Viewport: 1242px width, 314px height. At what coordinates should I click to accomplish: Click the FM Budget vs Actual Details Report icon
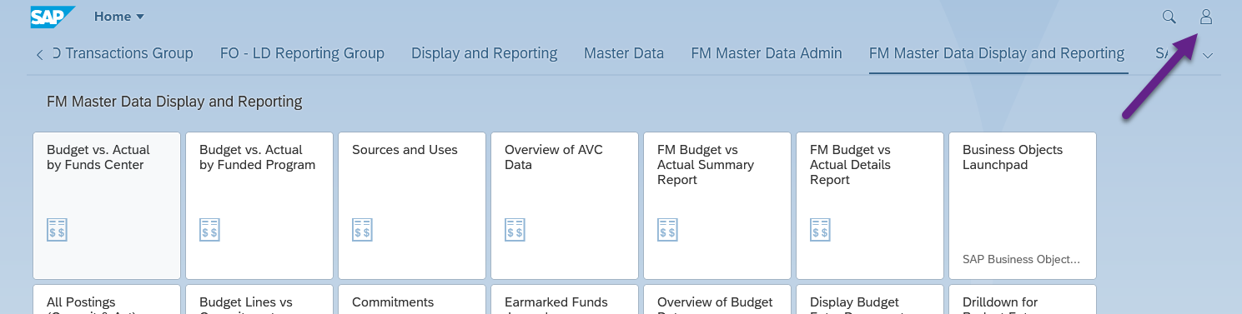tap(820, 230)
